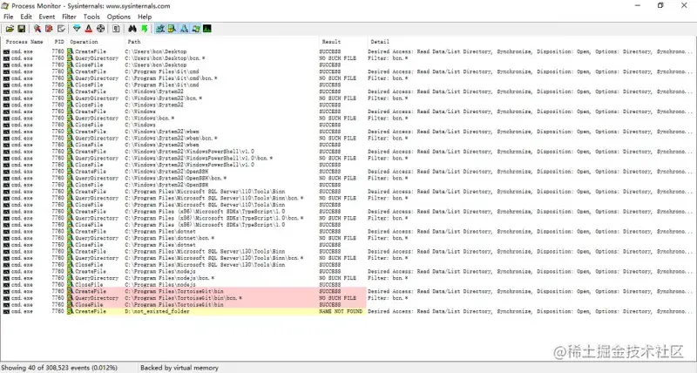Open the Filter menu

pos(69,17)
